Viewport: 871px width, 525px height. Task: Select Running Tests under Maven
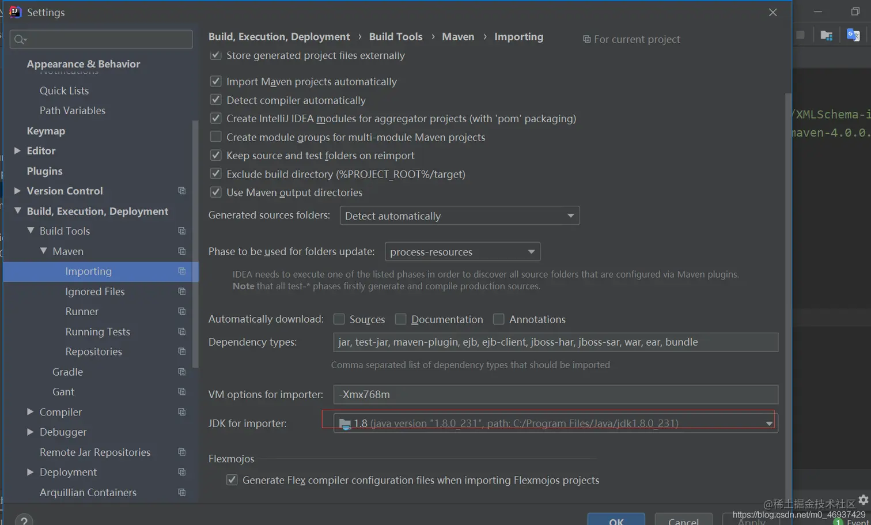tap(98, 332)
